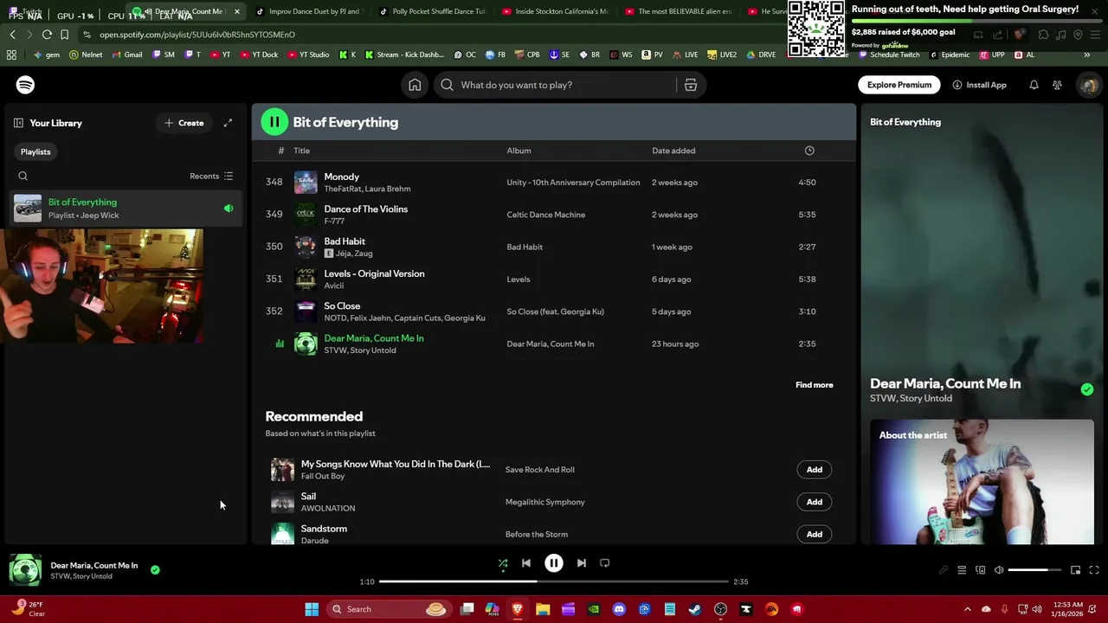Open the mini player icon
1108x623 pixels.
(x=1075, y=570)
